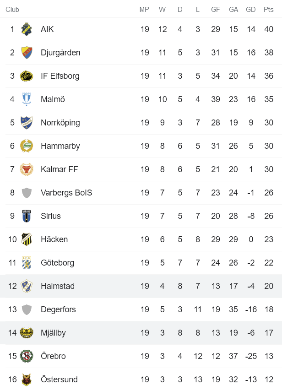Click the Club column header
The width and height of the screenshot is (282, 391).
tap(12, 10)
